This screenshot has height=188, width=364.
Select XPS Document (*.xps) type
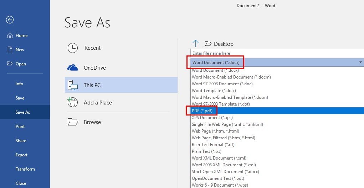pyautogui.click(x=277, y=117)
